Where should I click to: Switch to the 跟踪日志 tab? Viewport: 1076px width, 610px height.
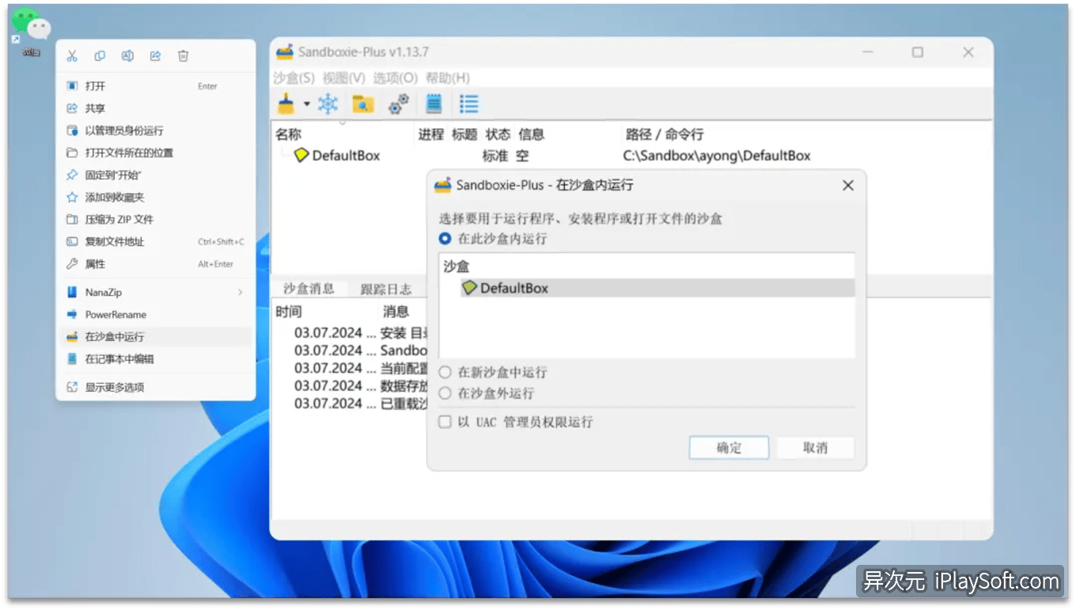click(x=386, y=289)
